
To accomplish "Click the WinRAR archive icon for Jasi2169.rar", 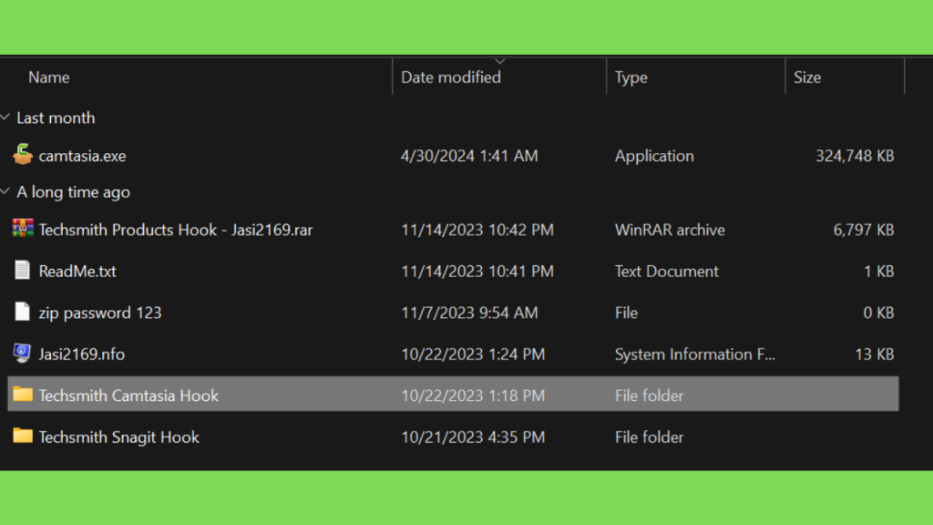I will [23, 229].
